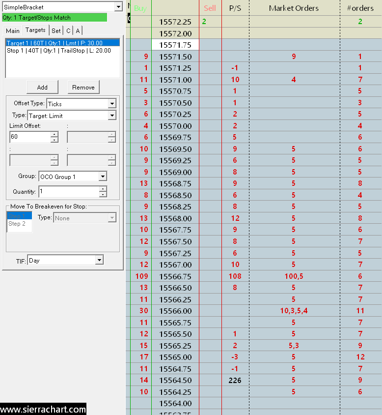Click the Add button
Viewport: 382px width, 415px height.
[42, 88]
